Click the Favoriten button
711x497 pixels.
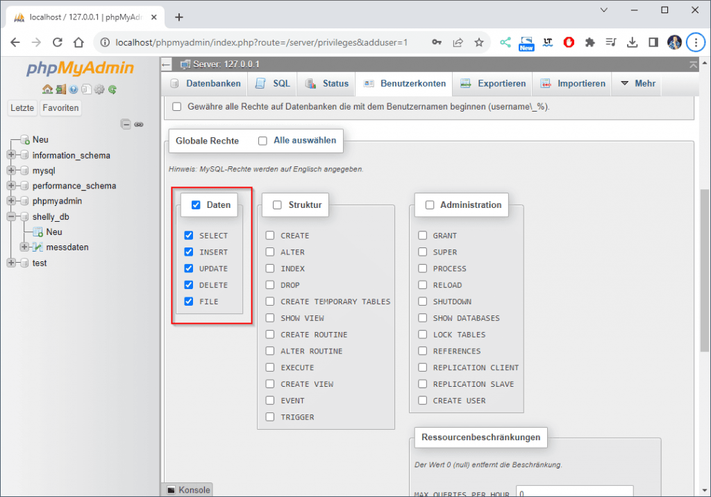(x=60, y=108)
